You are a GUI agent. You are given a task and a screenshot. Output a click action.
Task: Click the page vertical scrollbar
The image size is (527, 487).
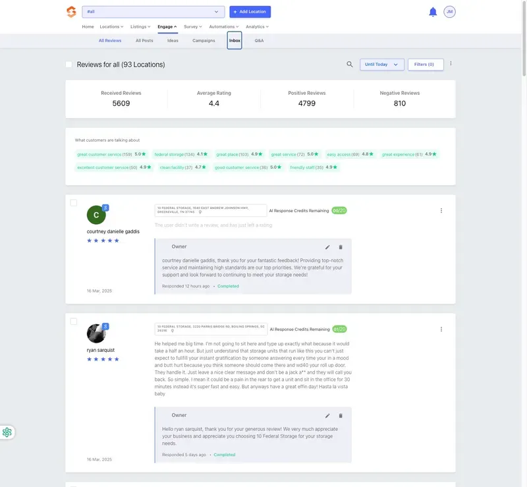tap(524, 39)
